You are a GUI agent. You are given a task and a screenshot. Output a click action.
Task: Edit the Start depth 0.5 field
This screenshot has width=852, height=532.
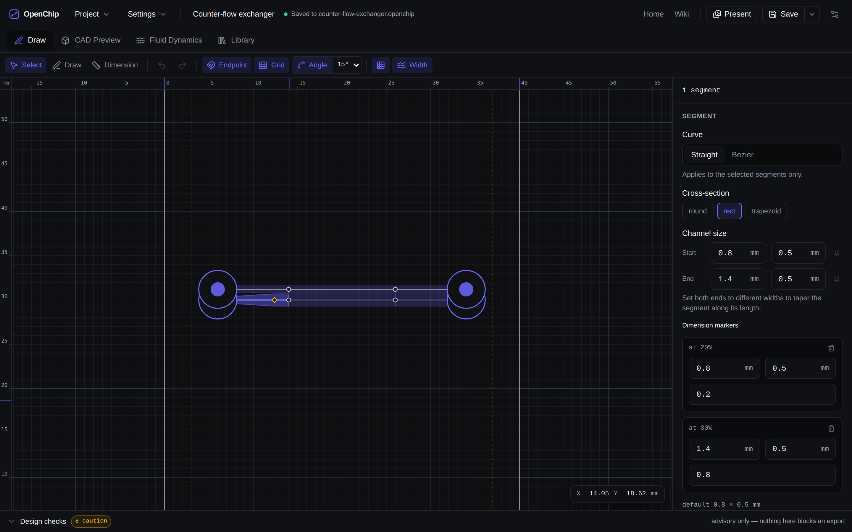click(x=798, y=253)
